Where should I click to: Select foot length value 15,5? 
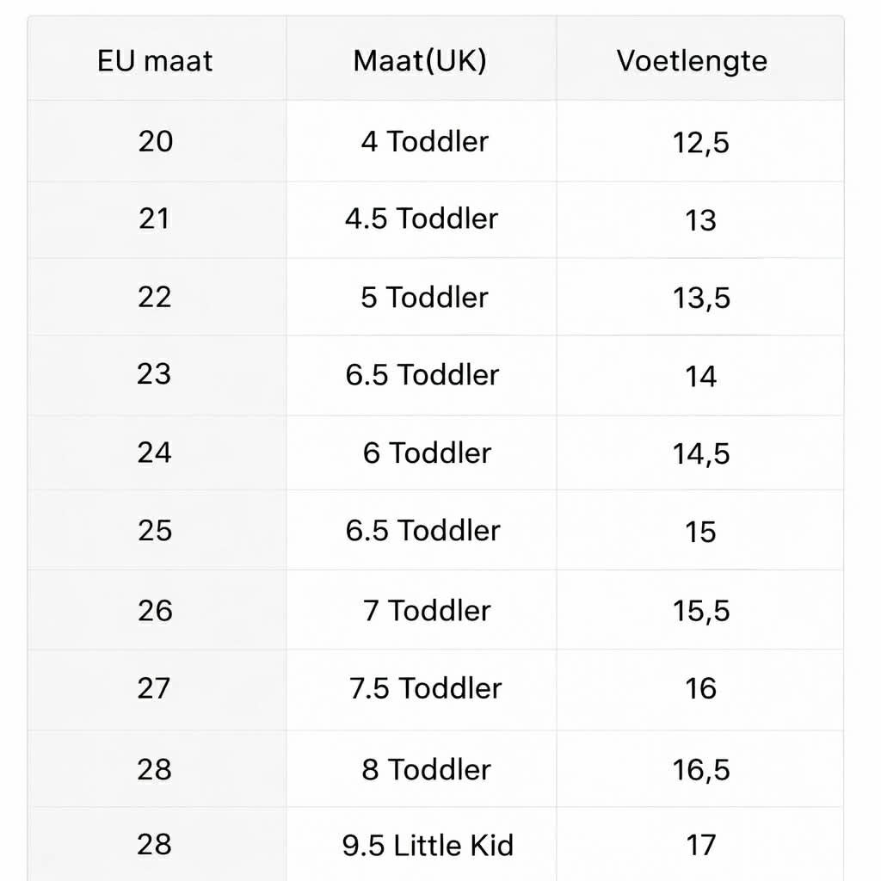coord(700,611)
